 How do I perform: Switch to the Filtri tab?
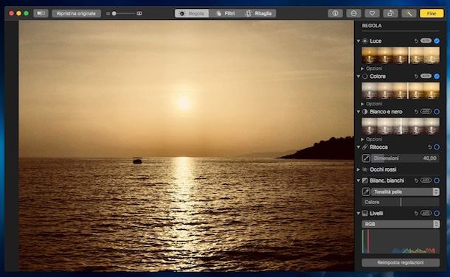click(225, 13)
